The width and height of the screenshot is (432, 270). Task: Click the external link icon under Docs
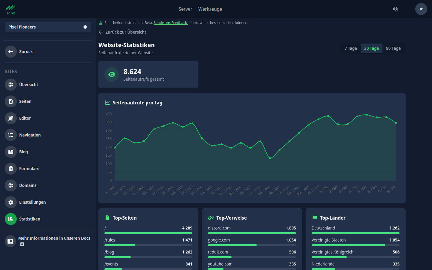tap(22, 244)
